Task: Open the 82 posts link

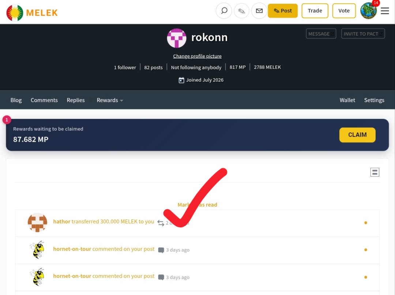Action: point(153,68)
